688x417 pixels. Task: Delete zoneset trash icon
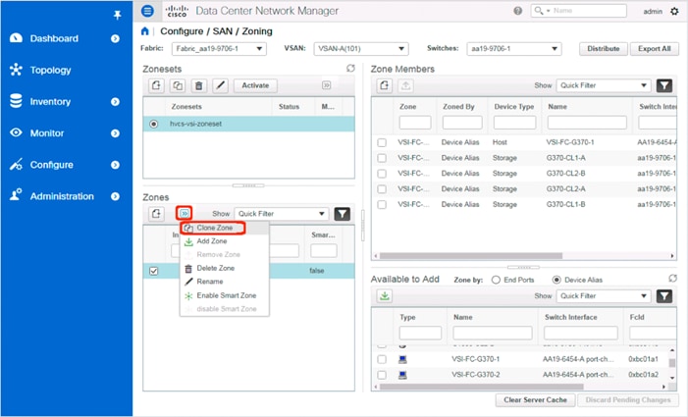coord(199,85)
